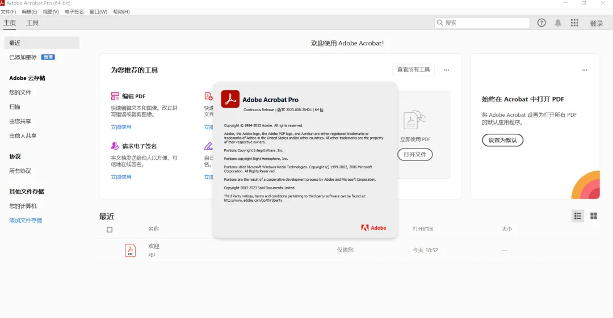Select 最近 in the sidebar

(x=42, y=43)
